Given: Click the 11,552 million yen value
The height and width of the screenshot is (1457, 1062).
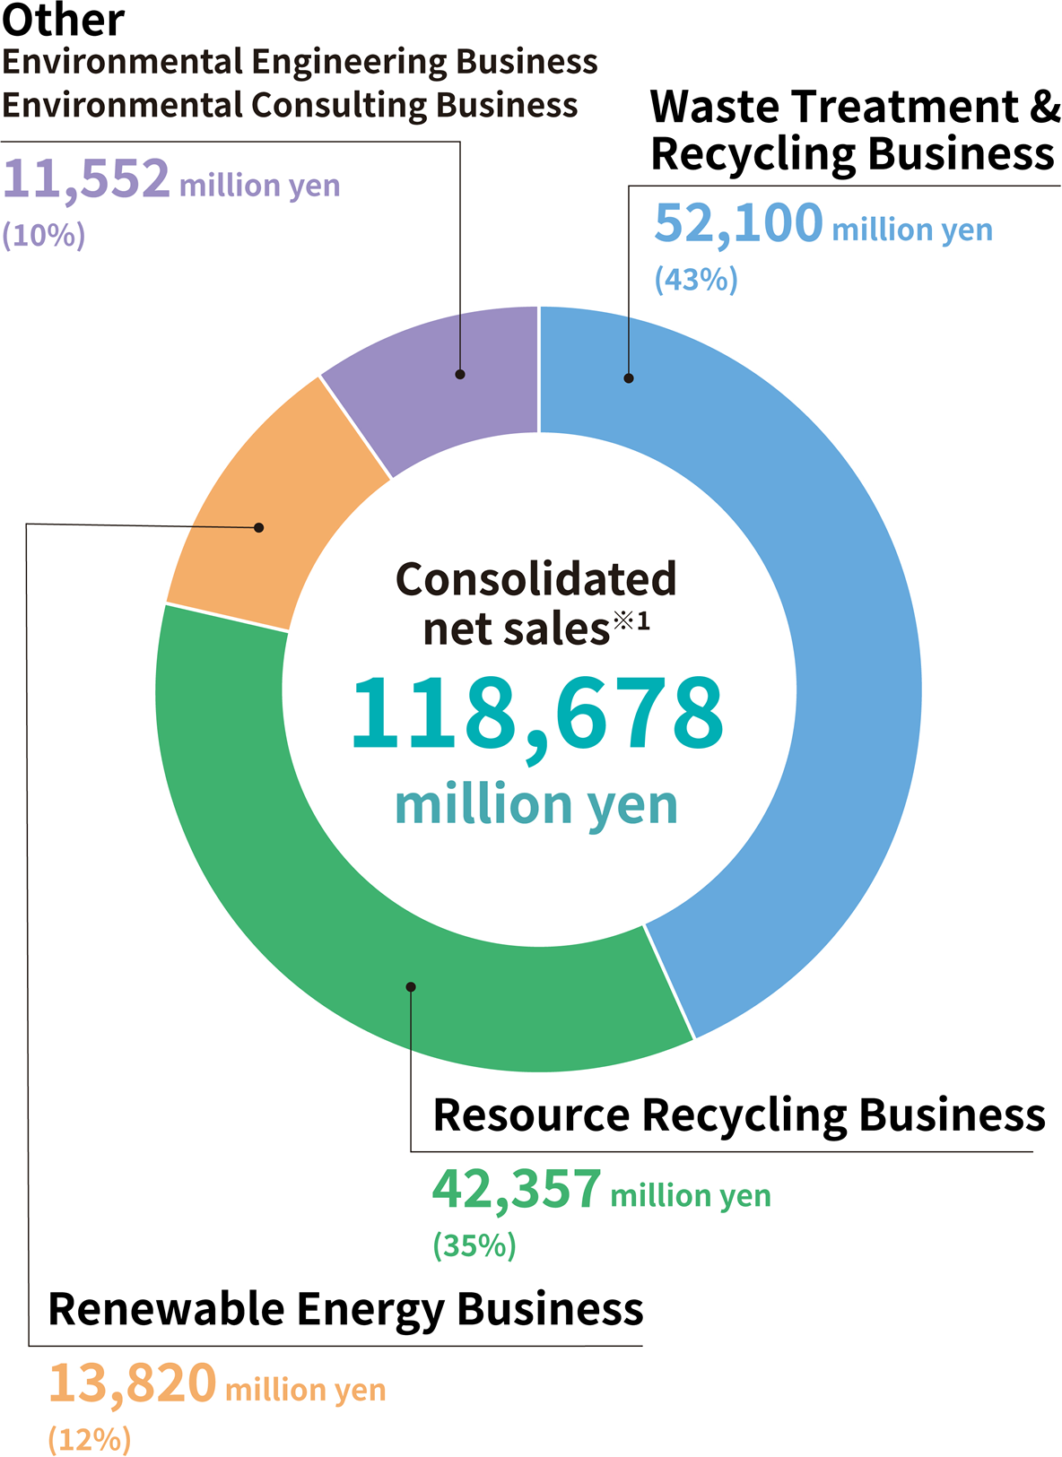Looking at the screenshot, I should point(170,179).
